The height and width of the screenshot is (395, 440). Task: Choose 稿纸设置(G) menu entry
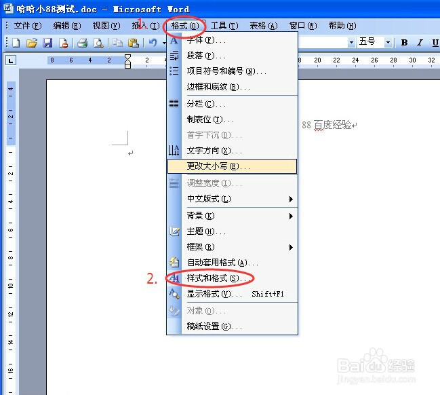tap(232, 326)
